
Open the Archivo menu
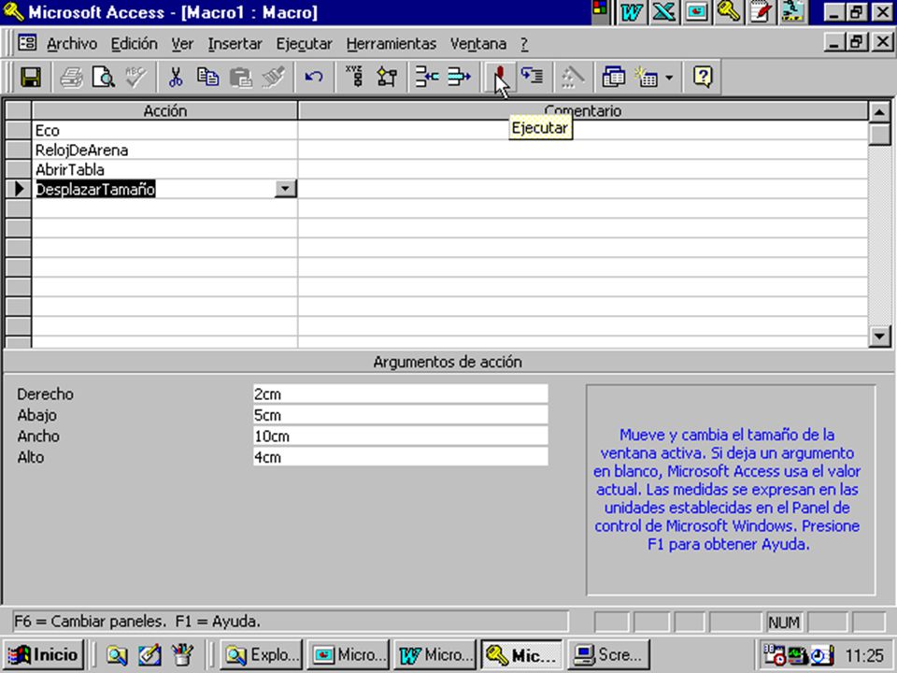(72, 44)
